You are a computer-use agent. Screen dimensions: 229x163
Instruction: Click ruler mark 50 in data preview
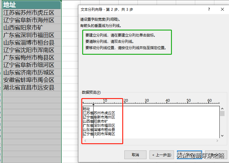point(189,100)
